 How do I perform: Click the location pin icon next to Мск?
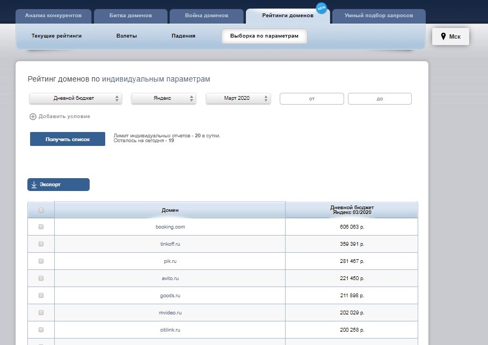(443, 36)
